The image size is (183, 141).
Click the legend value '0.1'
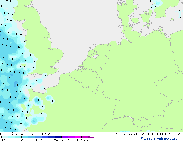pos(3,140)
